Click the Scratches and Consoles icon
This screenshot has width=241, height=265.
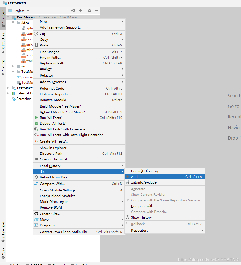point(14,99)
